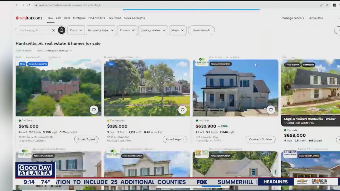
Task: Open the Property type dropdown
Action: point(101,30)
